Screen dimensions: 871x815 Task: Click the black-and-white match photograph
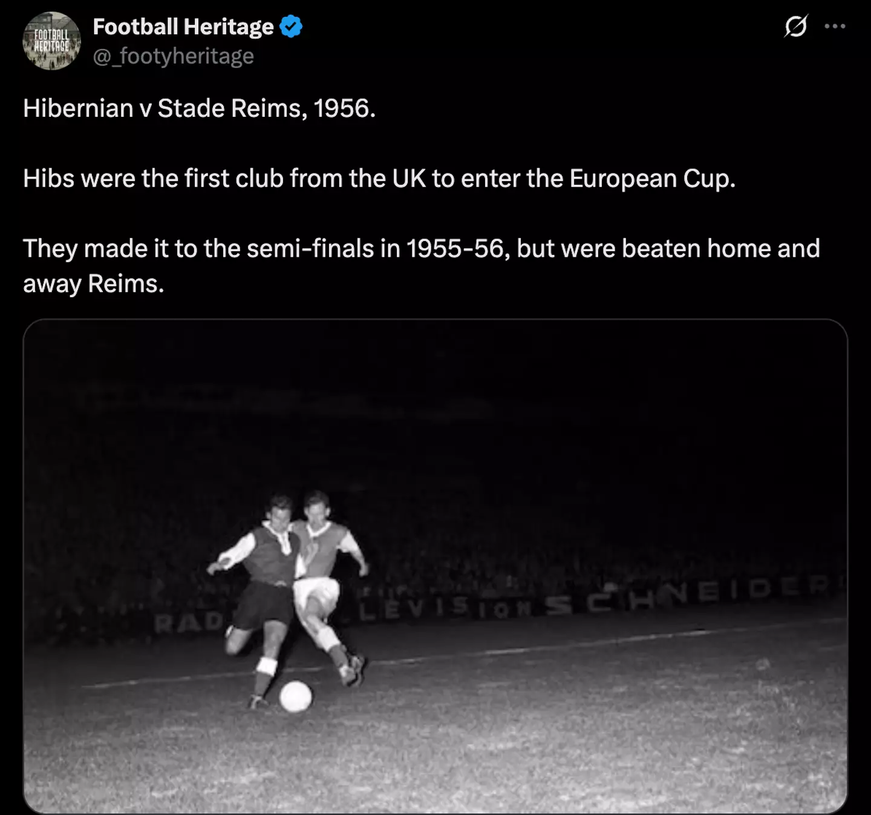tap(435, 569)
